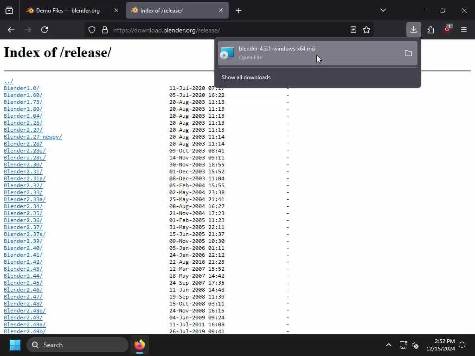Open the clock showing 2:52 PM

click(x=441, y=345)
